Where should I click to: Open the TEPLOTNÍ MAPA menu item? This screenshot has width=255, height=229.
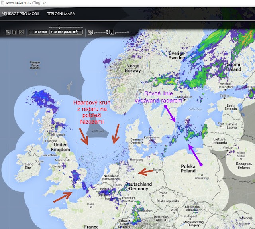pyautogui.click(x=61, y=14)
